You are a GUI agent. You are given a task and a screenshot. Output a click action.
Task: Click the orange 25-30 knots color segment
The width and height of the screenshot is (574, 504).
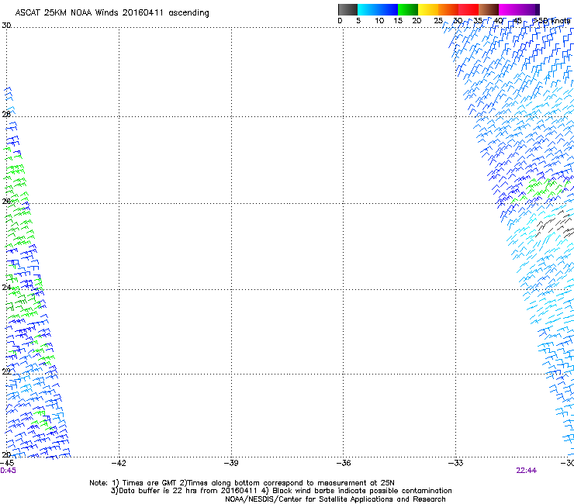click(448, 9)
